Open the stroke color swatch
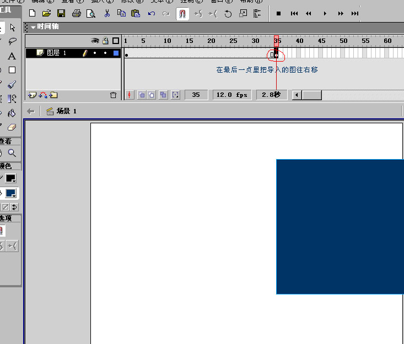Viewport: 404px width, 344px height. pyautogui.click(x=11, y=178)
